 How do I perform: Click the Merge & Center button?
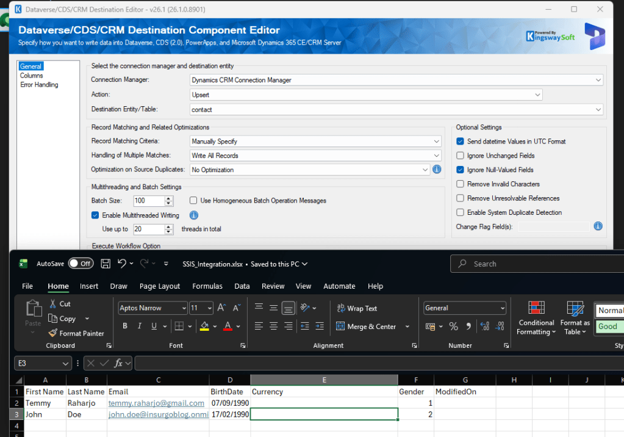click(x=366, y=327)
